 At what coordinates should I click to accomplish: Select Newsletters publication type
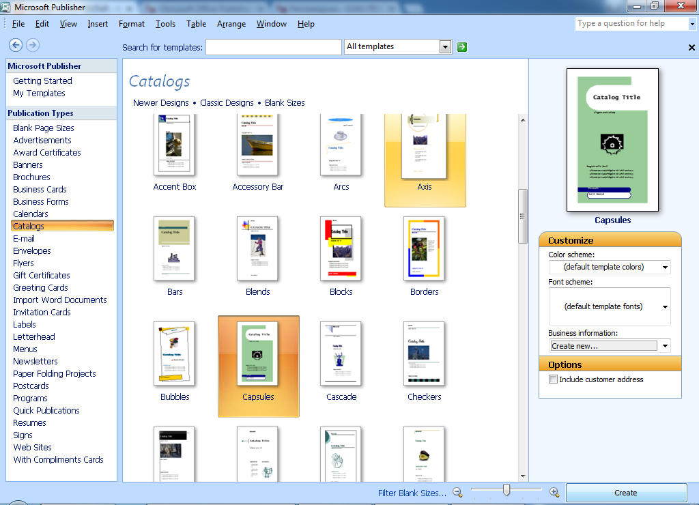click(35, 362)
